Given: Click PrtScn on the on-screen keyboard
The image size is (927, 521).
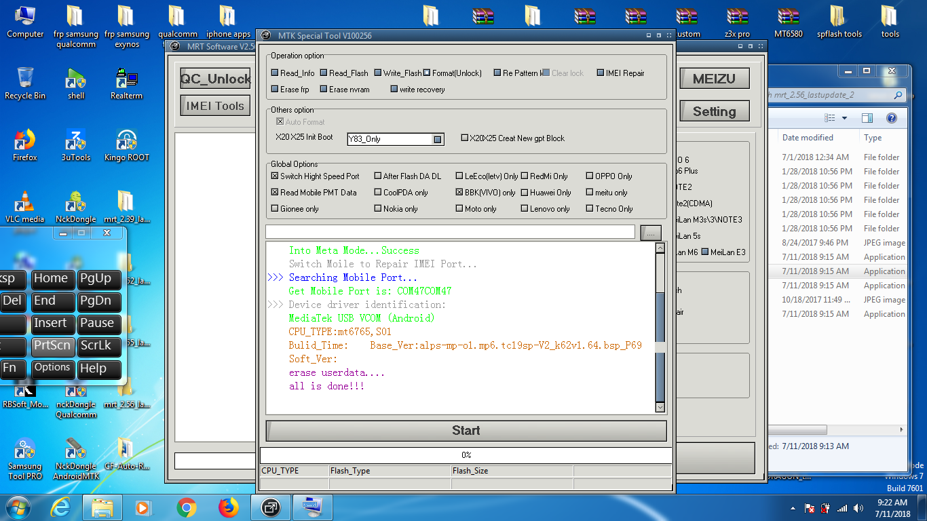Looking at the screenshot, I should (x=52, y=346).
